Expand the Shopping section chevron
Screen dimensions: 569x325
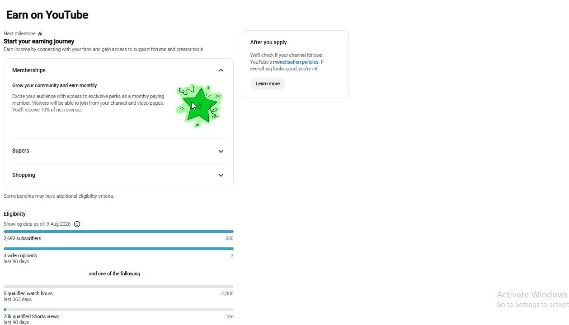(x=221, y=175)
